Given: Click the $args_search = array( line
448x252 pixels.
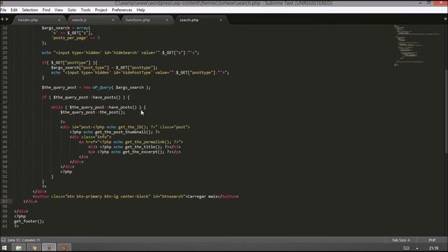Looking at the screenshot, I should 66,28.
